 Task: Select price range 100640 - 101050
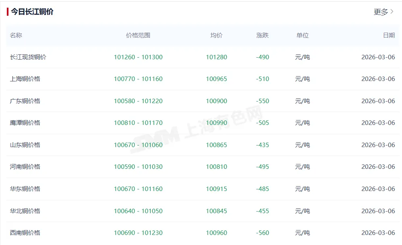click(x=138, y=211)
